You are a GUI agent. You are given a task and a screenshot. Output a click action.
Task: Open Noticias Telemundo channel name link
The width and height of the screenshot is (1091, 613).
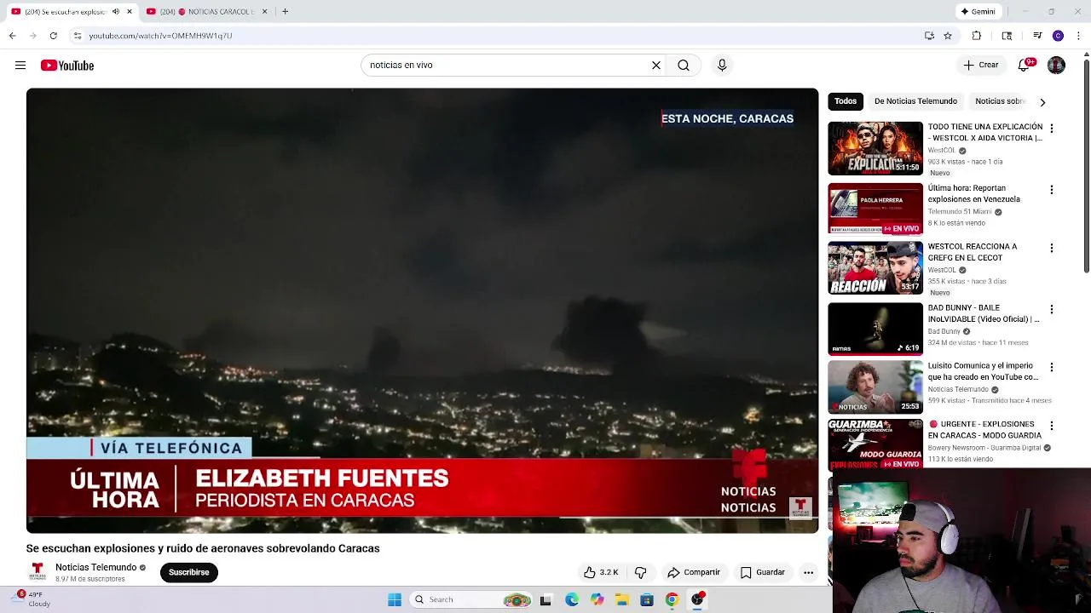95,567
